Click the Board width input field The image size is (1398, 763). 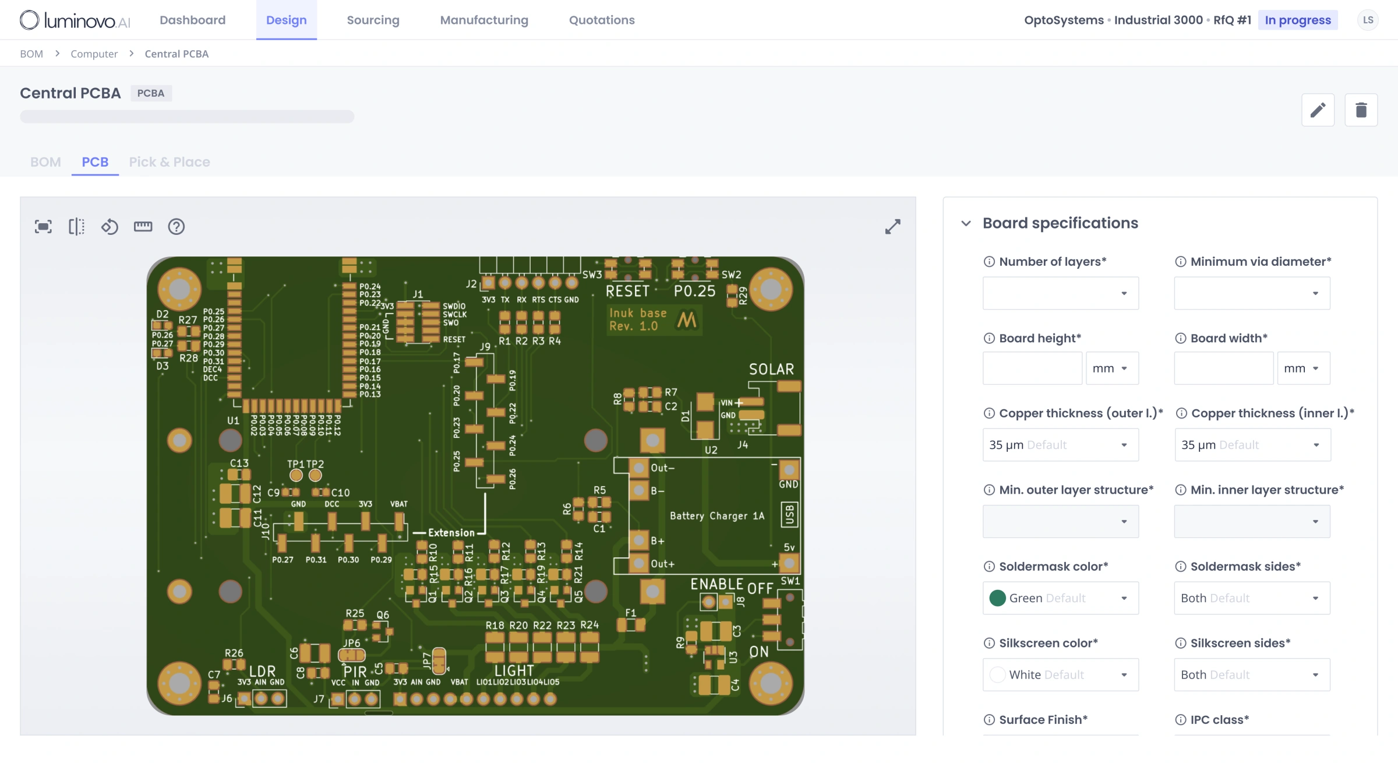pos(1223,368)
